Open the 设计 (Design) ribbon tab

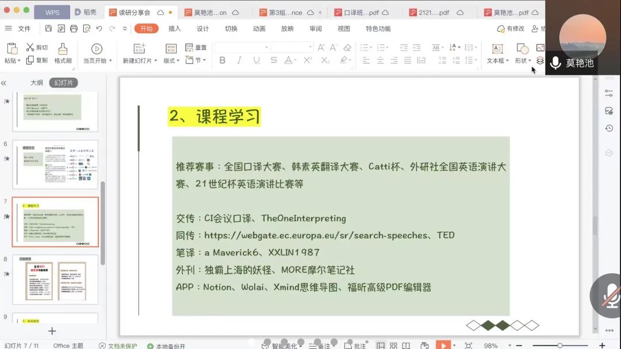(x=203, y=29)
